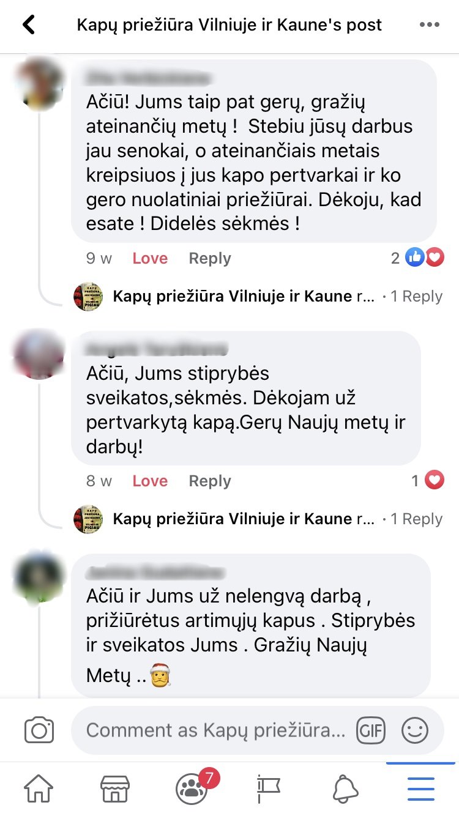Open the Home feed tab

pos(39,789)
